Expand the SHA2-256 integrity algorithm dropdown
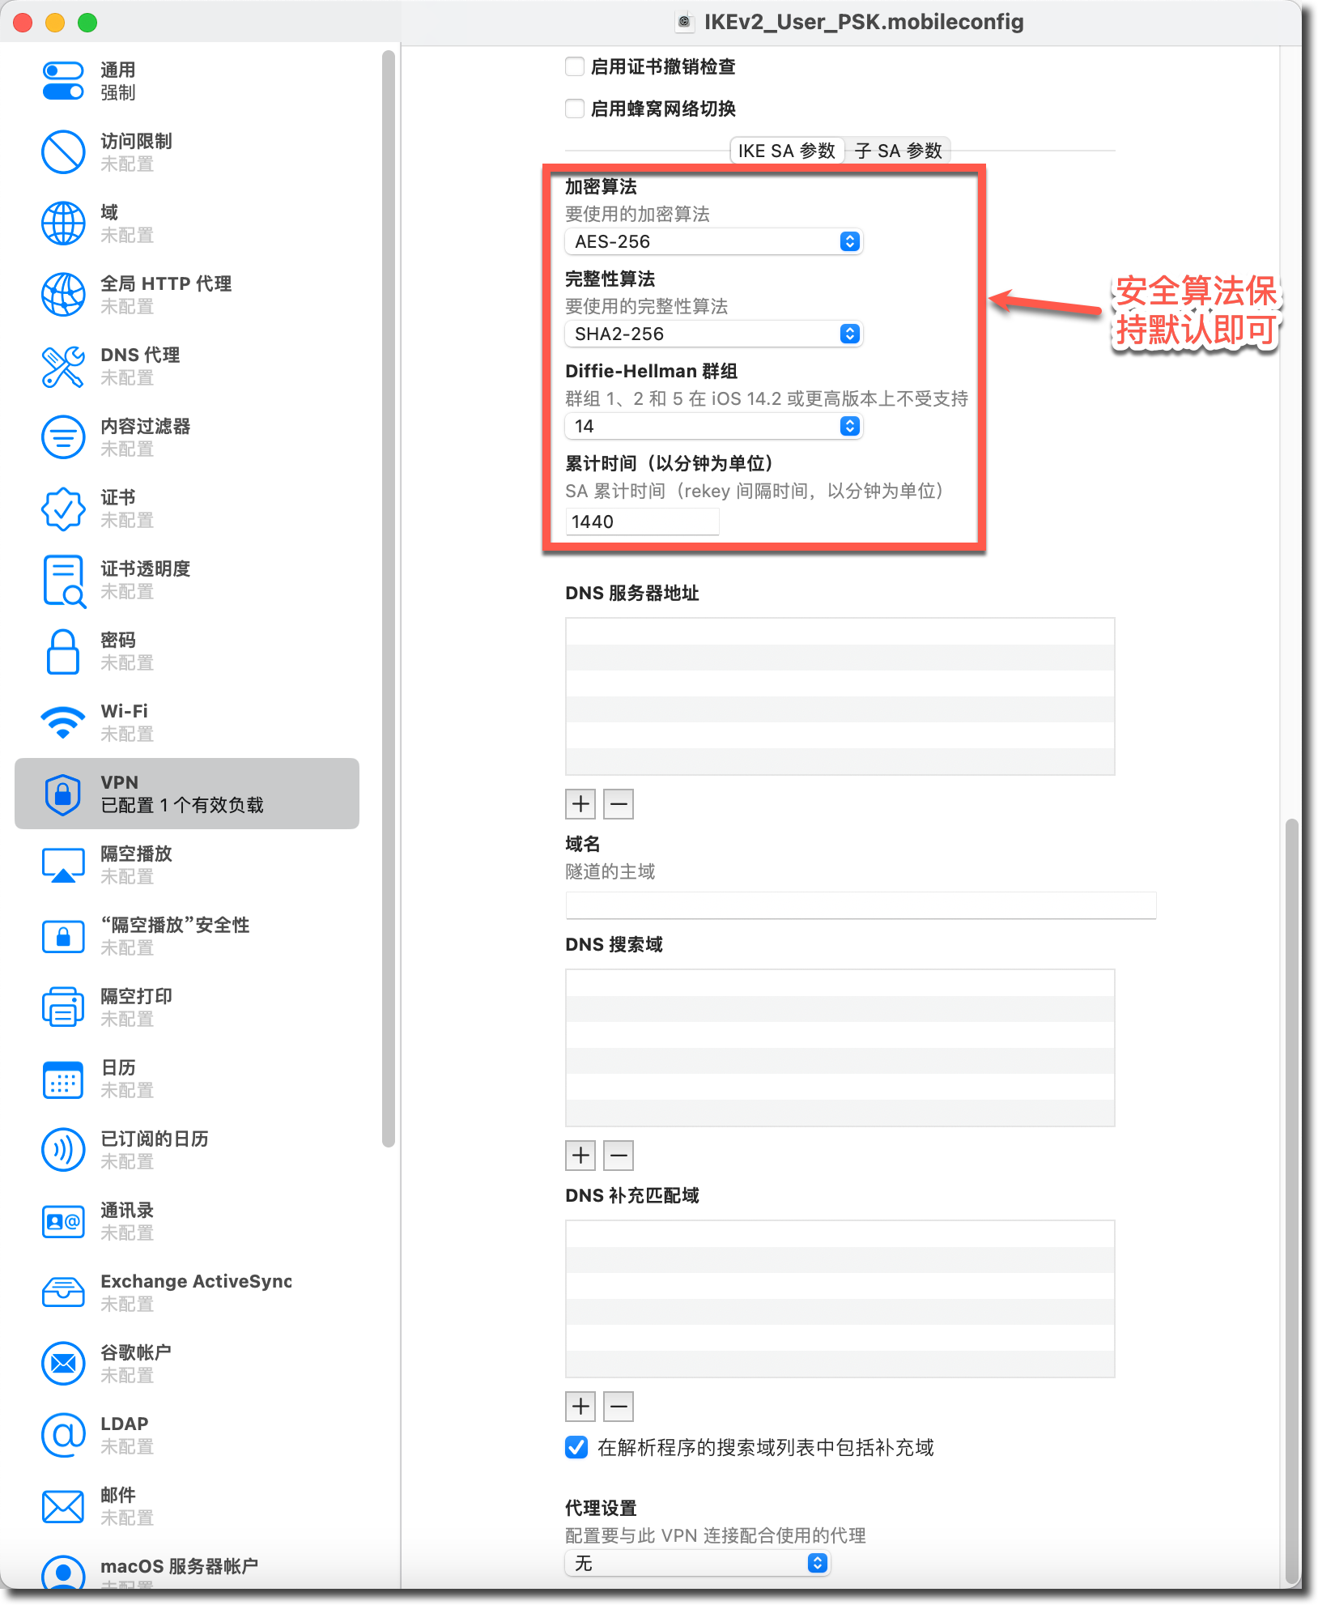 [713, 334]
